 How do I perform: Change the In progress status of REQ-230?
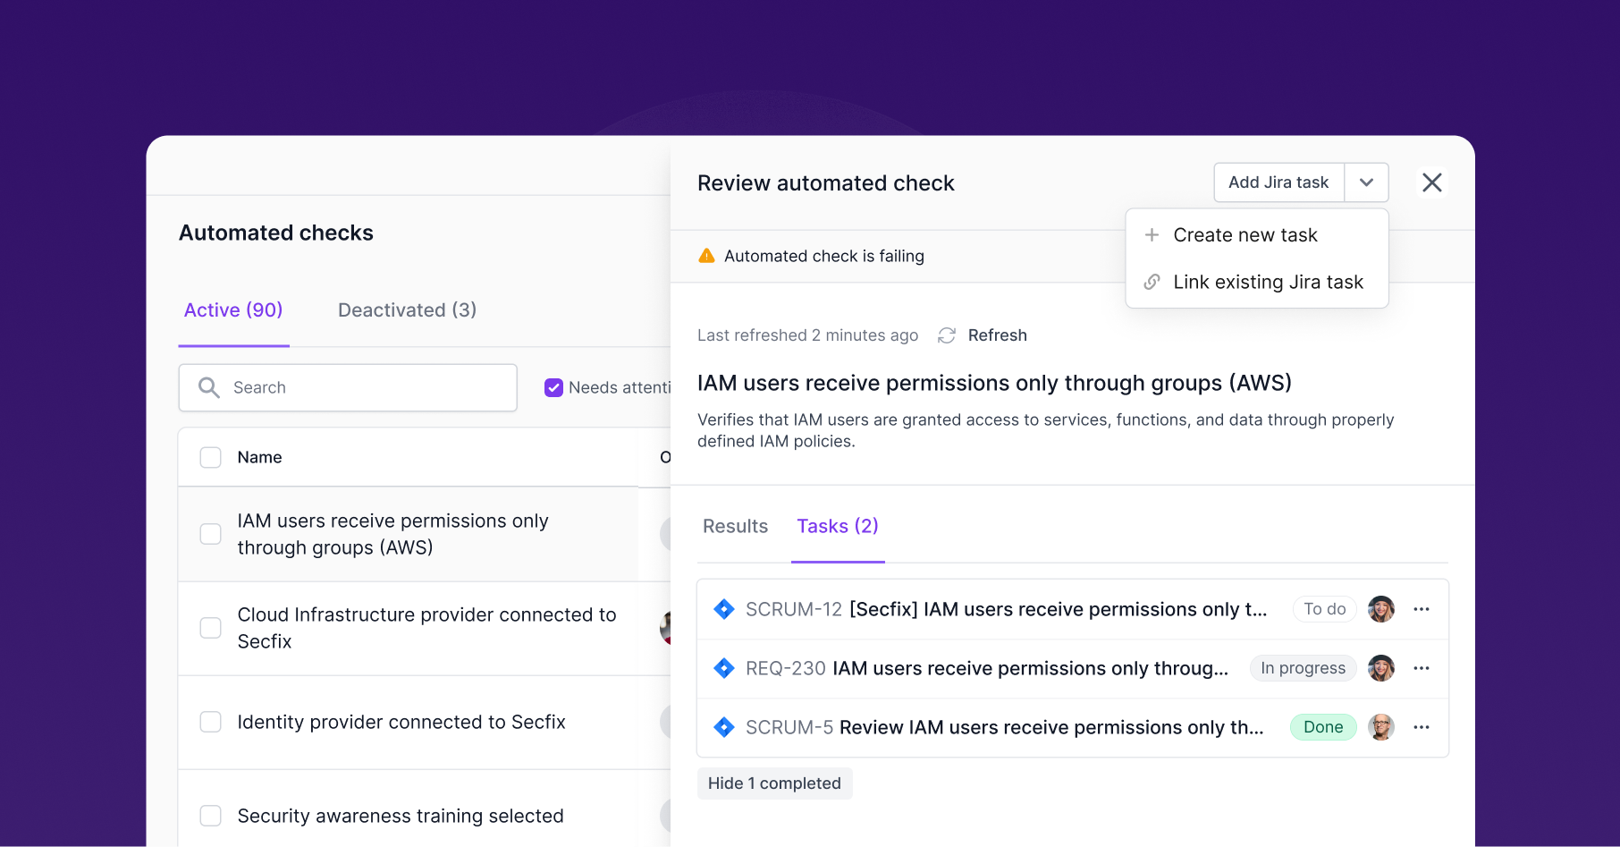(1303, 668)
